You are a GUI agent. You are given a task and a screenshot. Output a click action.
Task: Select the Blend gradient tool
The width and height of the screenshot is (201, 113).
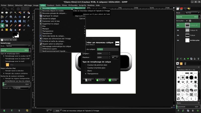click(x=7, y=26)
